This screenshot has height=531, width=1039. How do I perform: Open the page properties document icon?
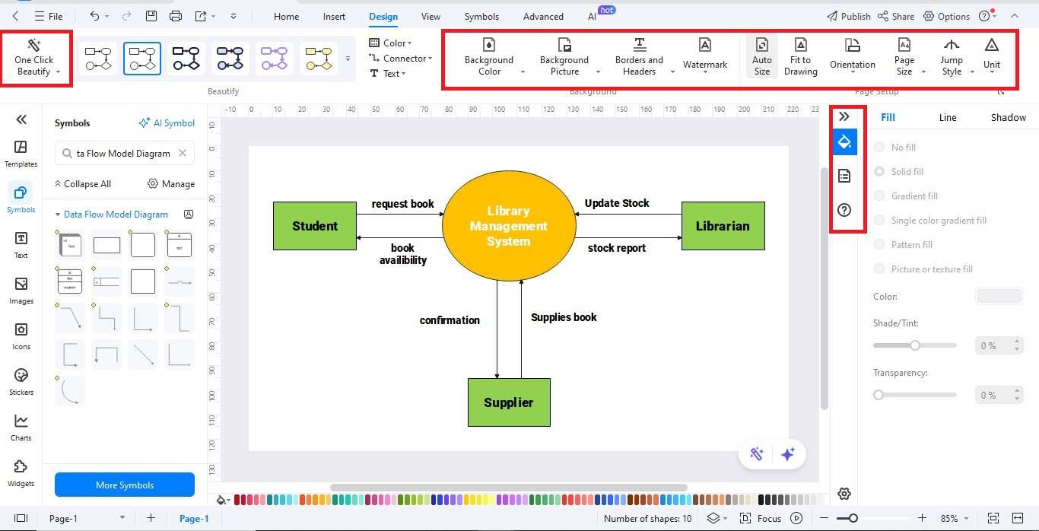point(844,176)
